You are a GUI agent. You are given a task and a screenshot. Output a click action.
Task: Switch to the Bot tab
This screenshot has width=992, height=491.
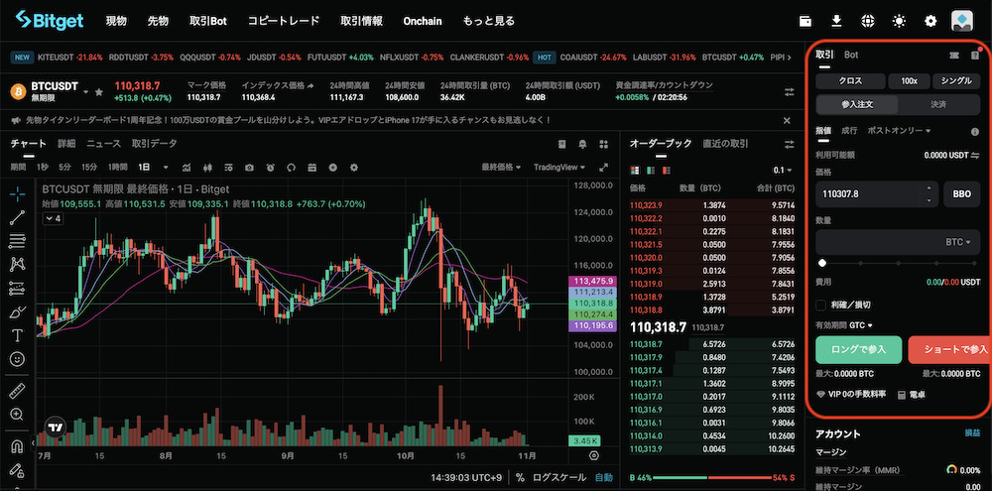point(851,55)
